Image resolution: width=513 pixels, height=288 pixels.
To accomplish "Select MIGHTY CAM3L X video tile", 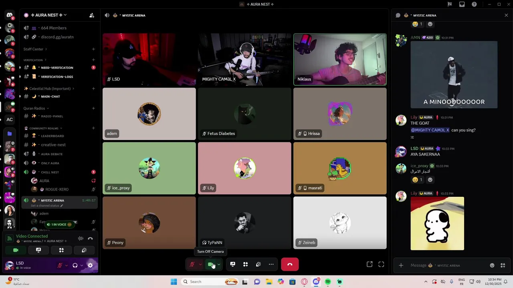I will (244, 60).
